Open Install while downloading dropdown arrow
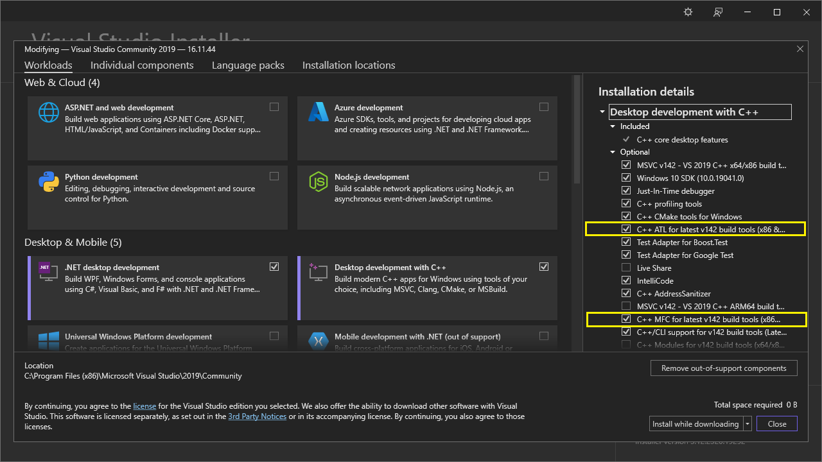822x462 pixels. 748,424
